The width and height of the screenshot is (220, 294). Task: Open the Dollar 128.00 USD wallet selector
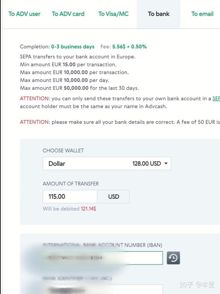[x=107, y=163]
